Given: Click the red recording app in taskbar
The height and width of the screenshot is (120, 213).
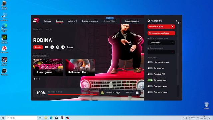Looking at the screenshot, I should (67, 118).
